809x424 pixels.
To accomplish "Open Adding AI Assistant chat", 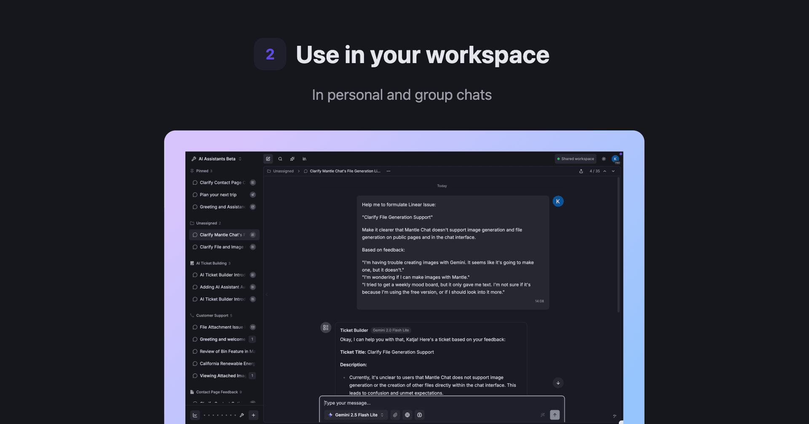I will tap(224, 287).
